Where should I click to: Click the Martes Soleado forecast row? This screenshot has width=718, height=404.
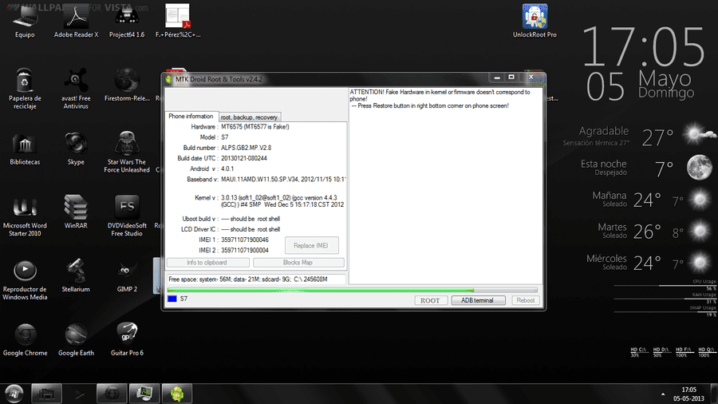pyautogui.click(x=654, y=231)
